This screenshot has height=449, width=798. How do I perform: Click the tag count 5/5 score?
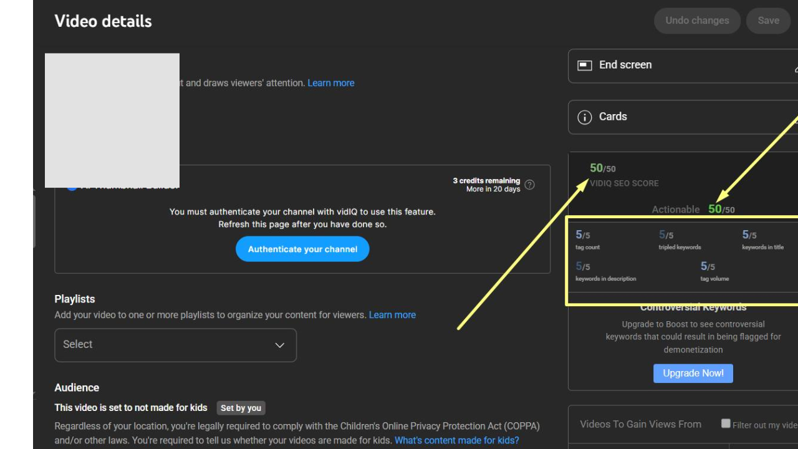click(x=582, y=235)
